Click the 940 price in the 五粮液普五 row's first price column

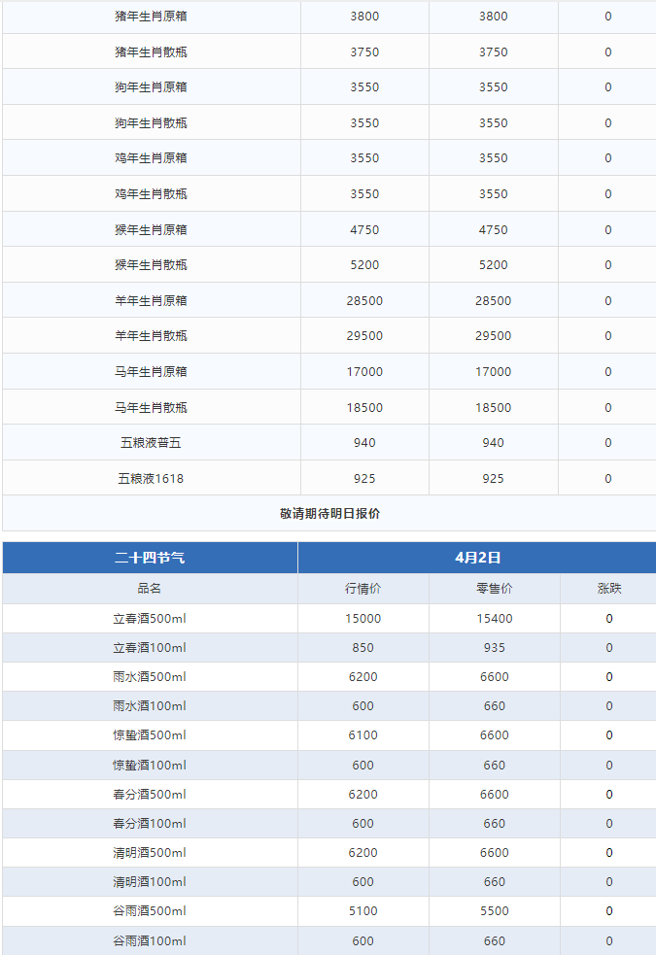pyautogui.click(x=364, y=443)
